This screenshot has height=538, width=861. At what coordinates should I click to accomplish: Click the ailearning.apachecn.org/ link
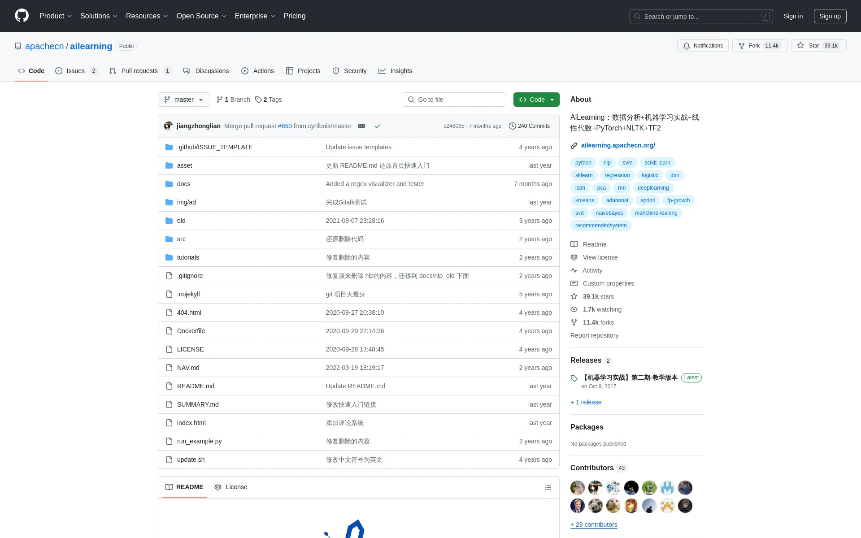(x=618, y=145)
